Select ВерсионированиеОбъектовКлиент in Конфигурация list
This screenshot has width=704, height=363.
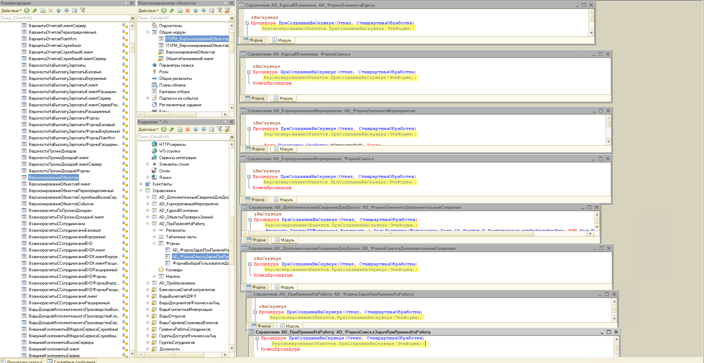[59, 184]
